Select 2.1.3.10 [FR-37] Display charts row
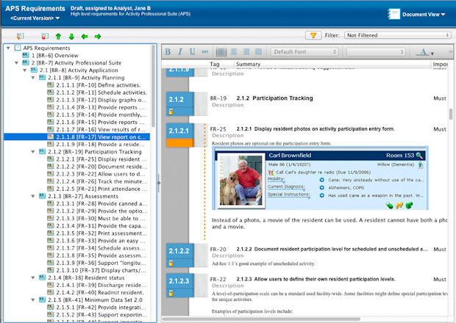This screenshot has width=456, height=323. coord(101,270)
